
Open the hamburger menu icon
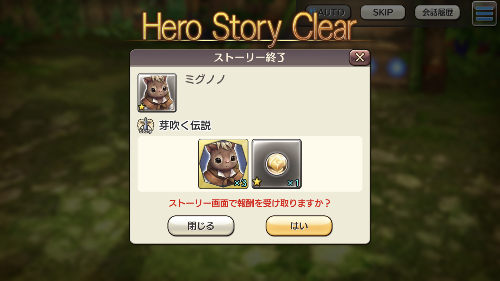coord(484,14)
